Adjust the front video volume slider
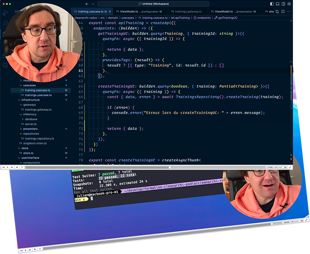 pos(281,168)
